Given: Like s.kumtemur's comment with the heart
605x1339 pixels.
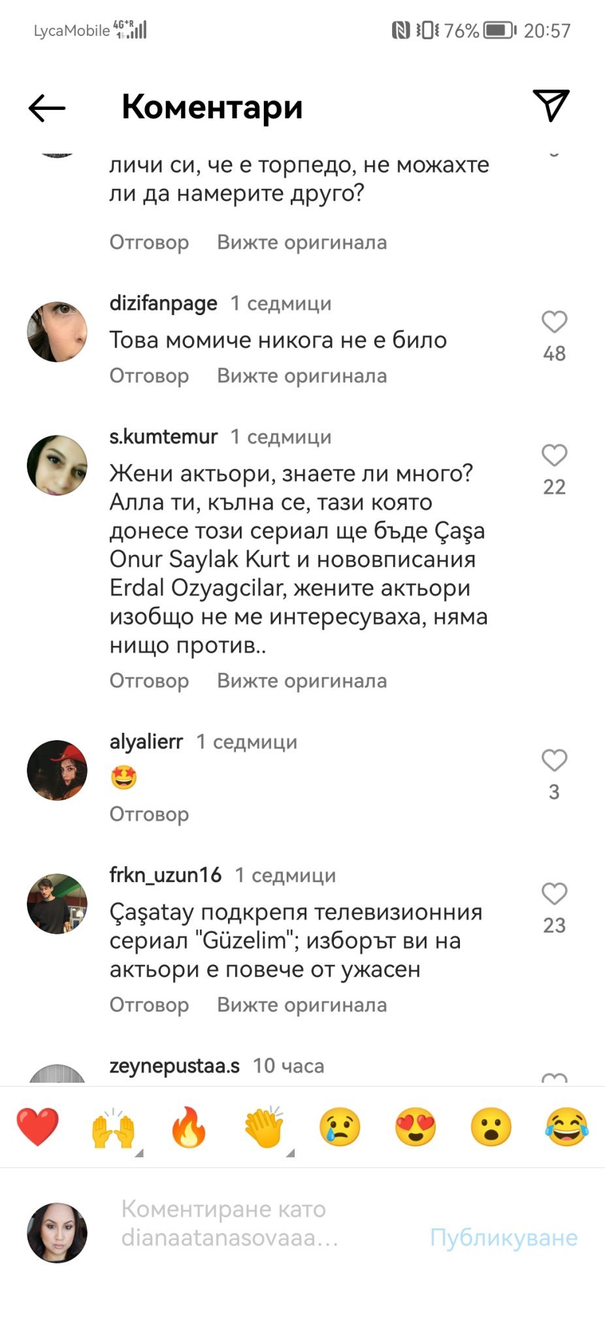Looking at the screenshot, I should coord(554,456).
